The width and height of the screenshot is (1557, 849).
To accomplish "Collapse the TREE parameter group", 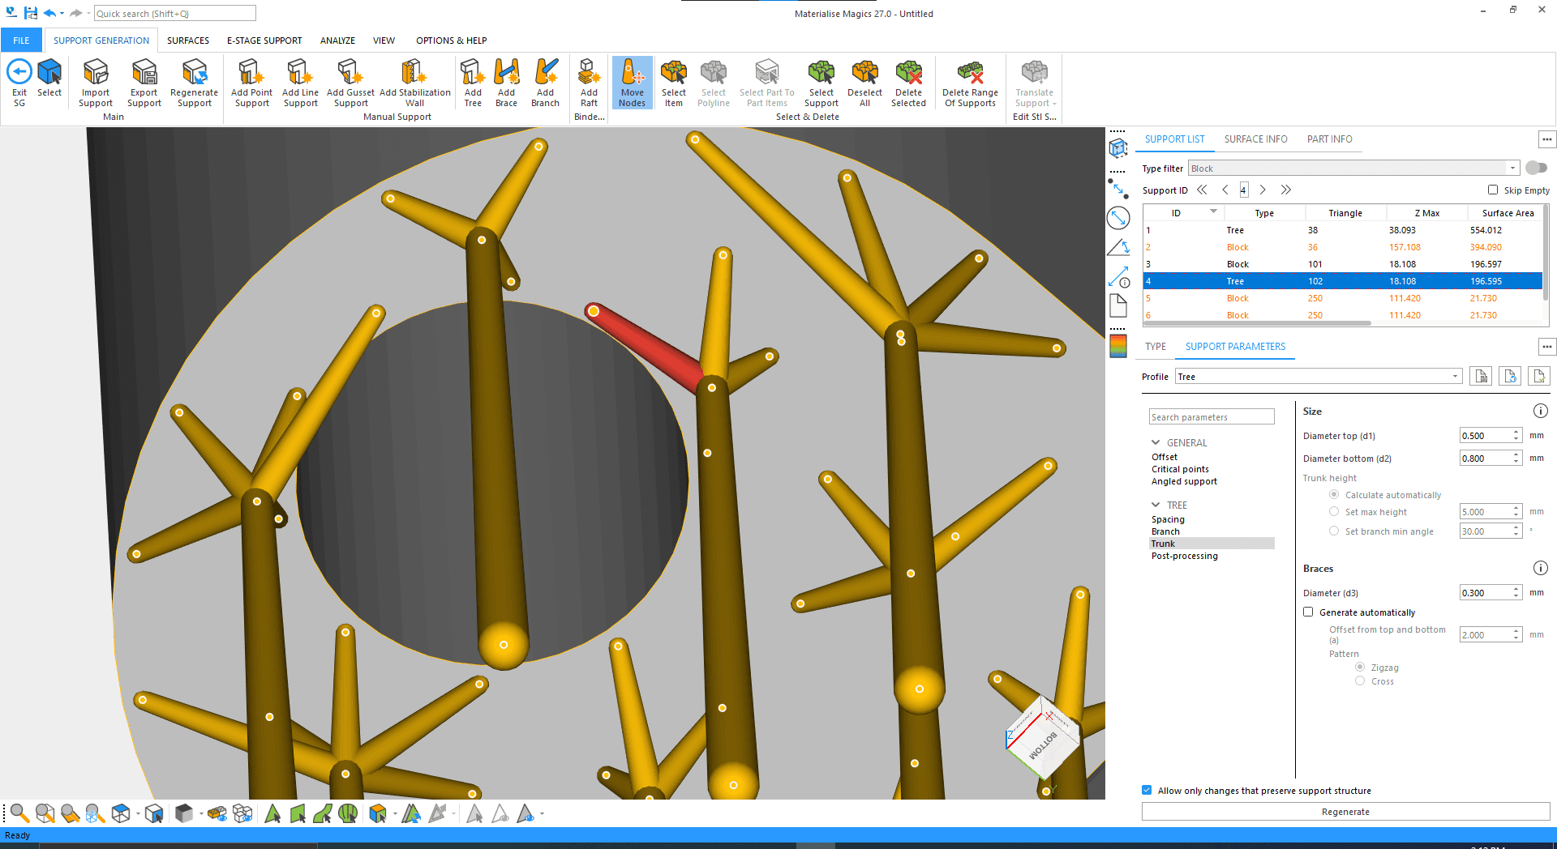I will click(1156, 505).
